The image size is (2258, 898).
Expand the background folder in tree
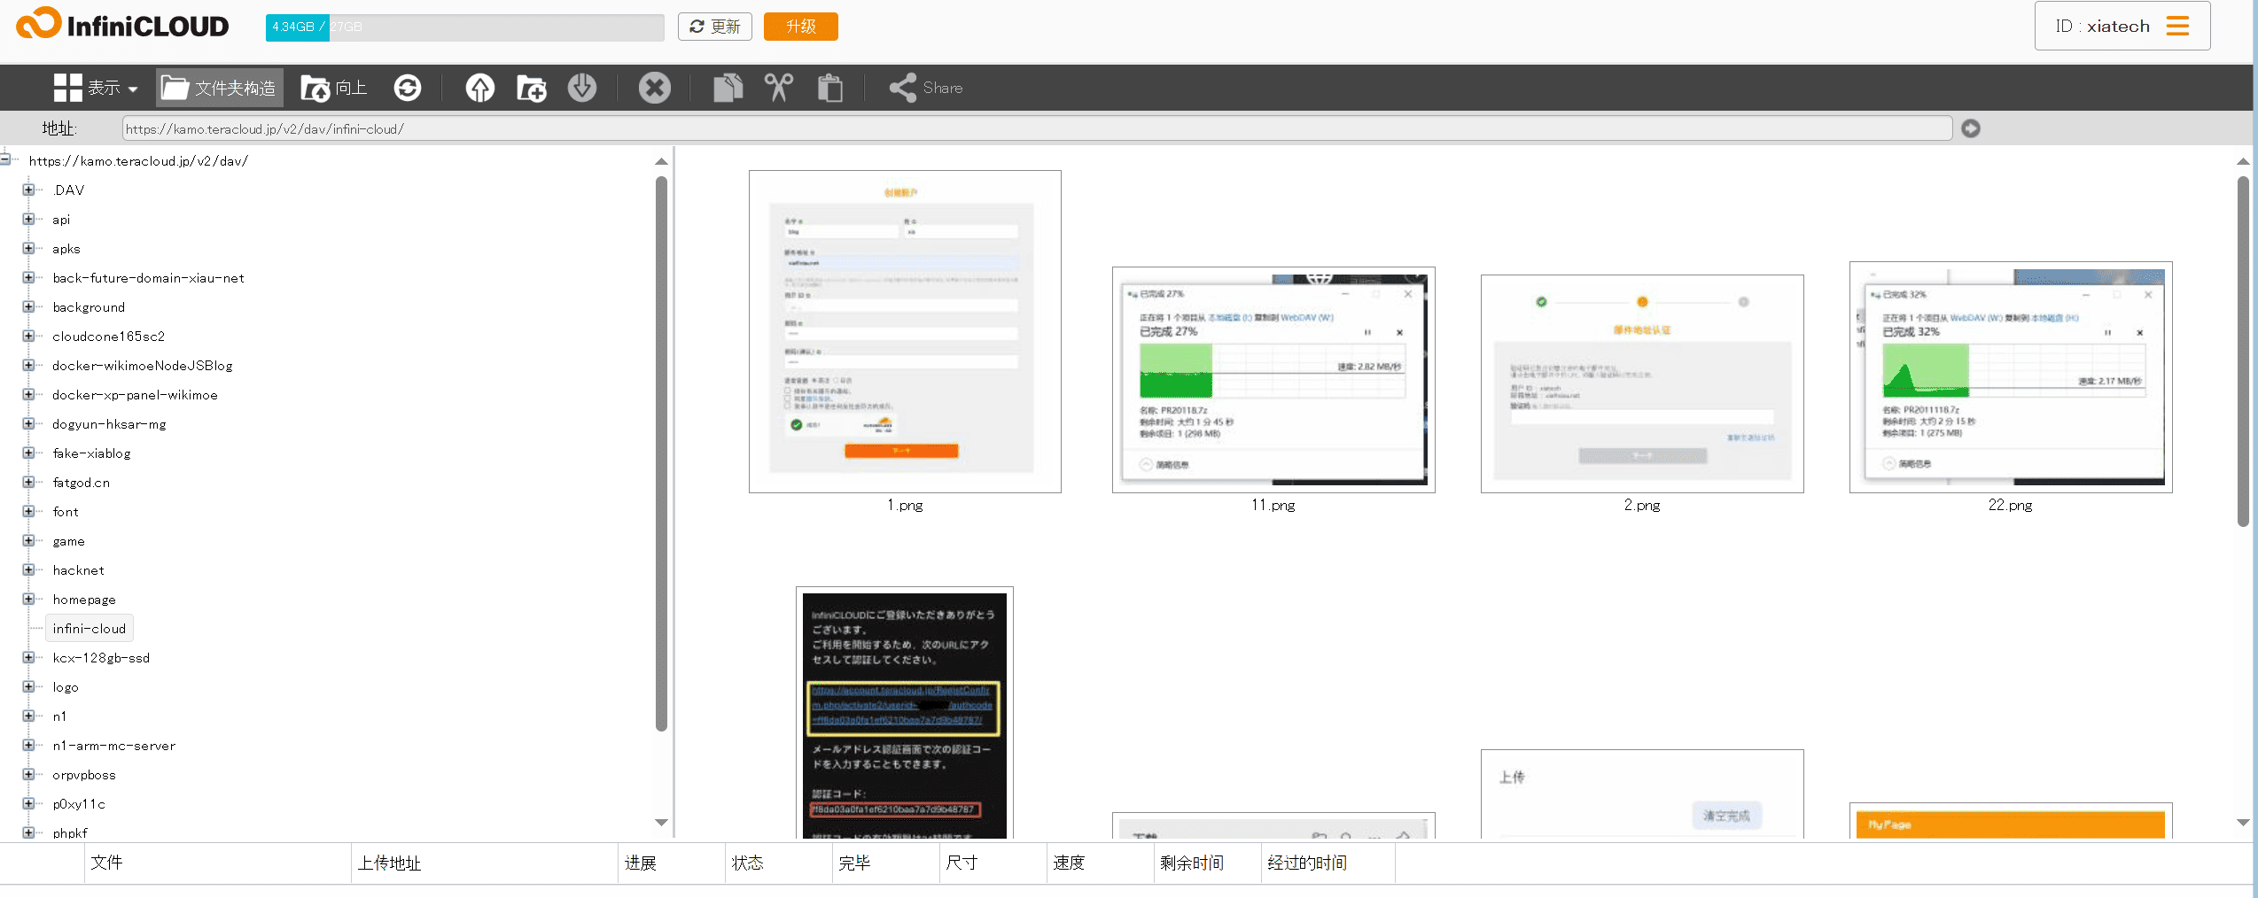point(28,307)
